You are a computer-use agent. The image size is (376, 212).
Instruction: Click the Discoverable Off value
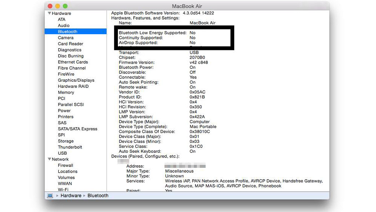192,72
